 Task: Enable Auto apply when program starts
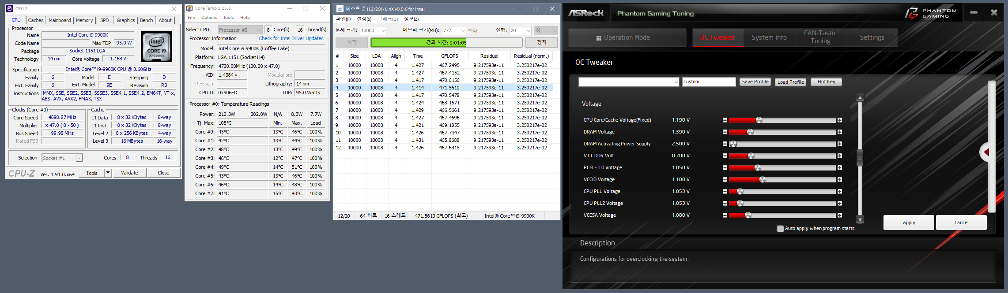coord(780,228)
